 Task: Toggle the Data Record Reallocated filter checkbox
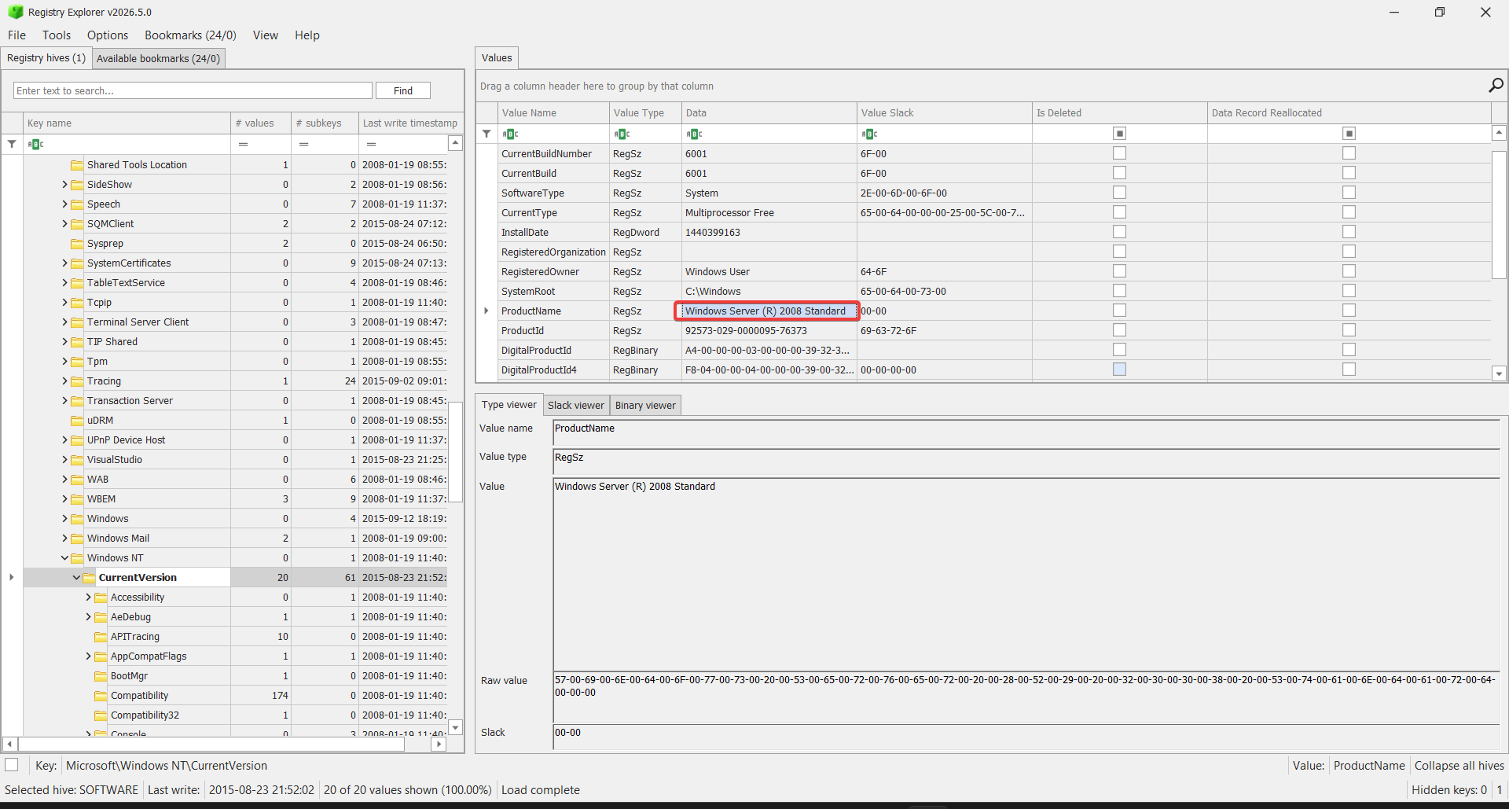1349,134
